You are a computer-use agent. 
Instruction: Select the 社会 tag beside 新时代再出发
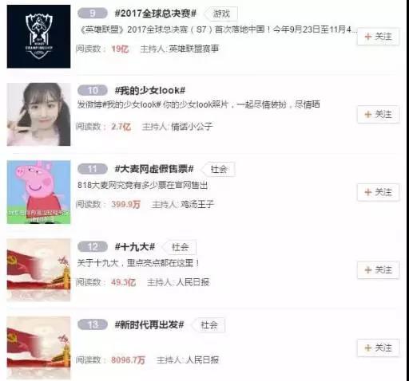tap(209, 325)
